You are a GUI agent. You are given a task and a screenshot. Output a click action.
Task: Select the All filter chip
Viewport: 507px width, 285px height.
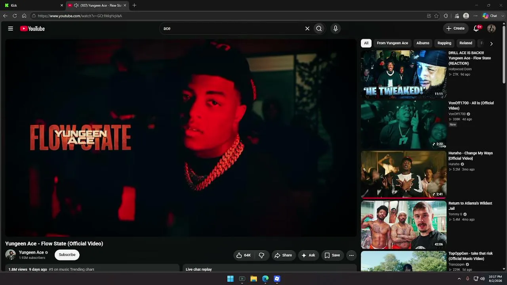pos(366,43)
